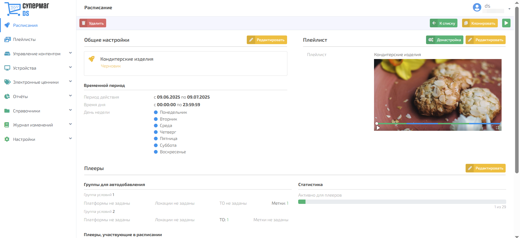Go back with К списку button

pos(444,23)
